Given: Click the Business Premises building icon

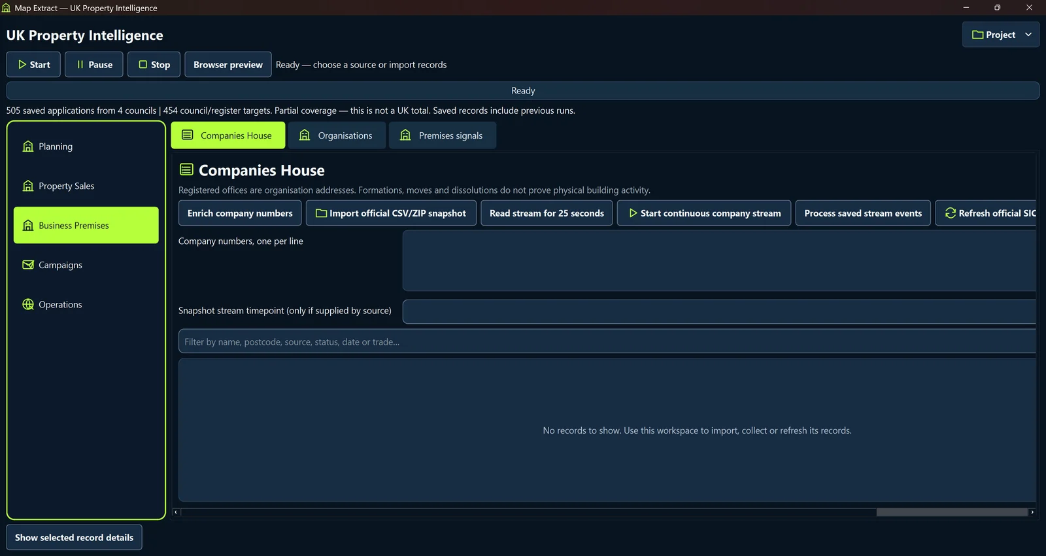Looking at the screenshot, I should 28,226.
